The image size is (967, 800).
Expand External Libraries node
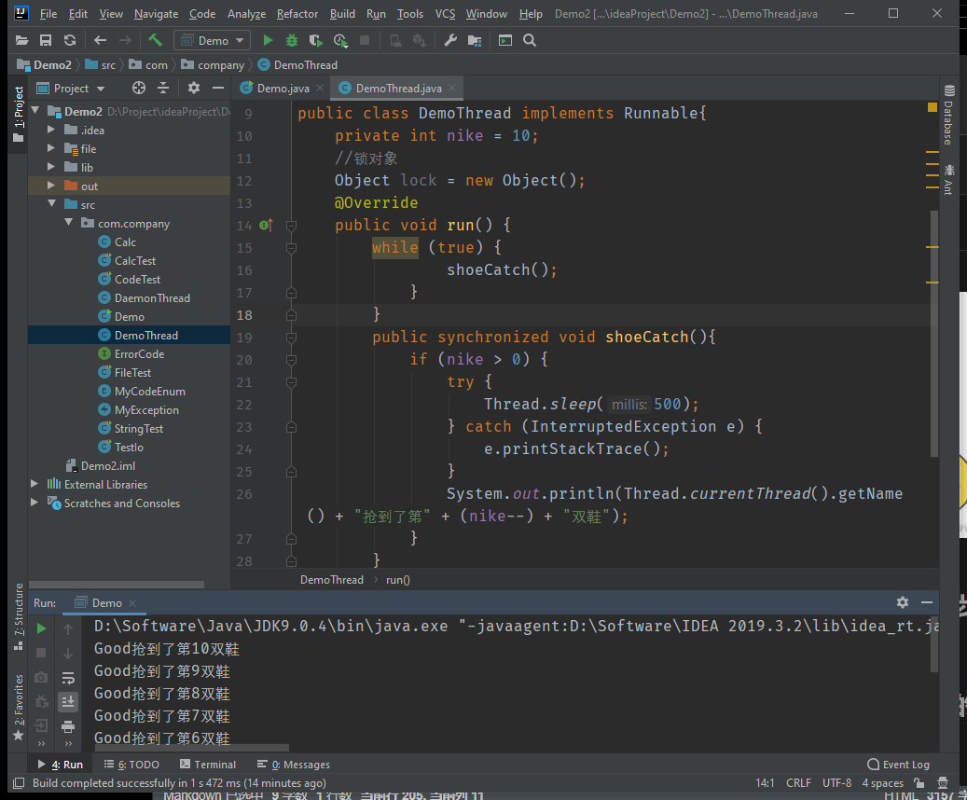(x=35, y=484)
